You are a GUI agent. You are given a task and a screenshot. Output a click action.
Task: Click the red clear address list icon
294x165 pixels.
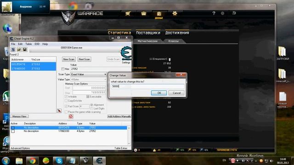71,116
